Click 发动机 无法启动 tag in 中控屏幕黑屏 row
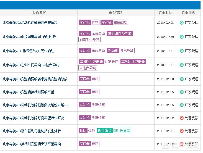This screenshot has width=203, height=153. coord(92,33)
